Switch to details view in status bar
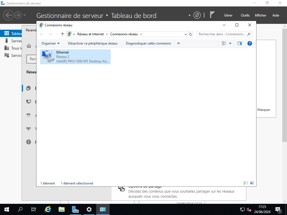 [246, 183]
